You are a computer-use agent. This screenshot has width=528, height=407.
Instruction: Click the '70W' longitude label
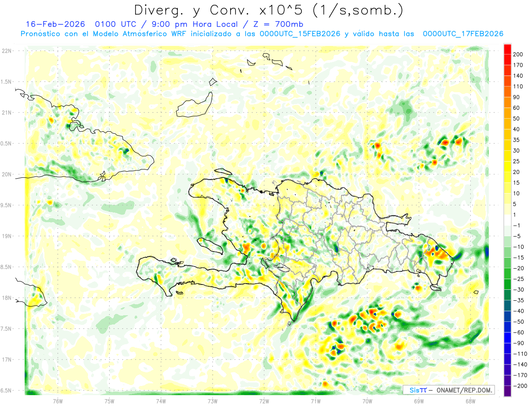pos(367,401)
